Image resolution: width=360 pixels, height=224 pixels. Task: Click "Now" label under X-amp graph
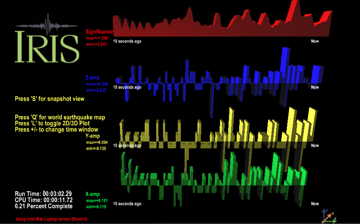click(x=315, y=204)
